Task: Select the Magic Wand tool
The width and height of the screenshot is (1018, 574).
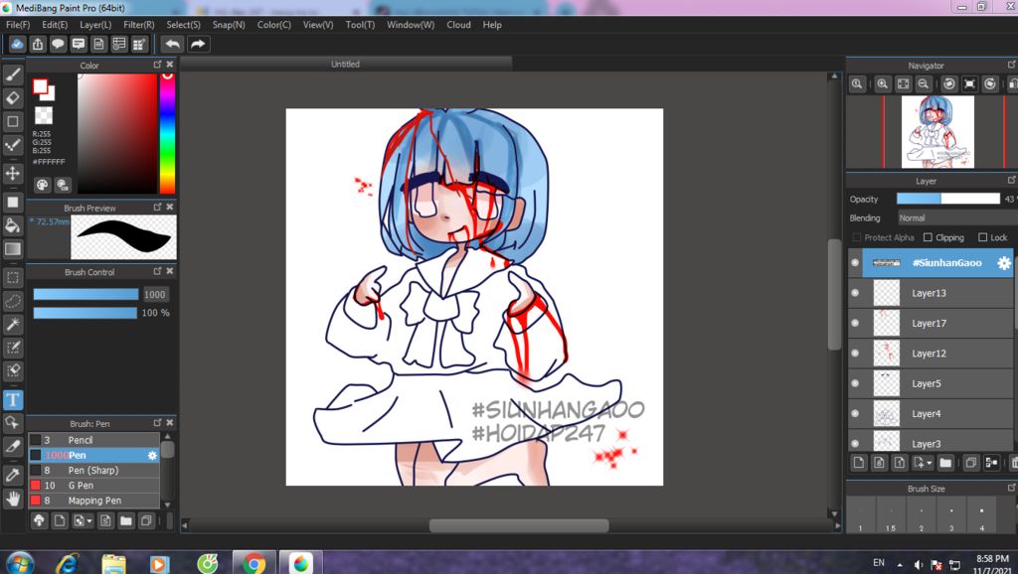Action: (x=12, y=325)
